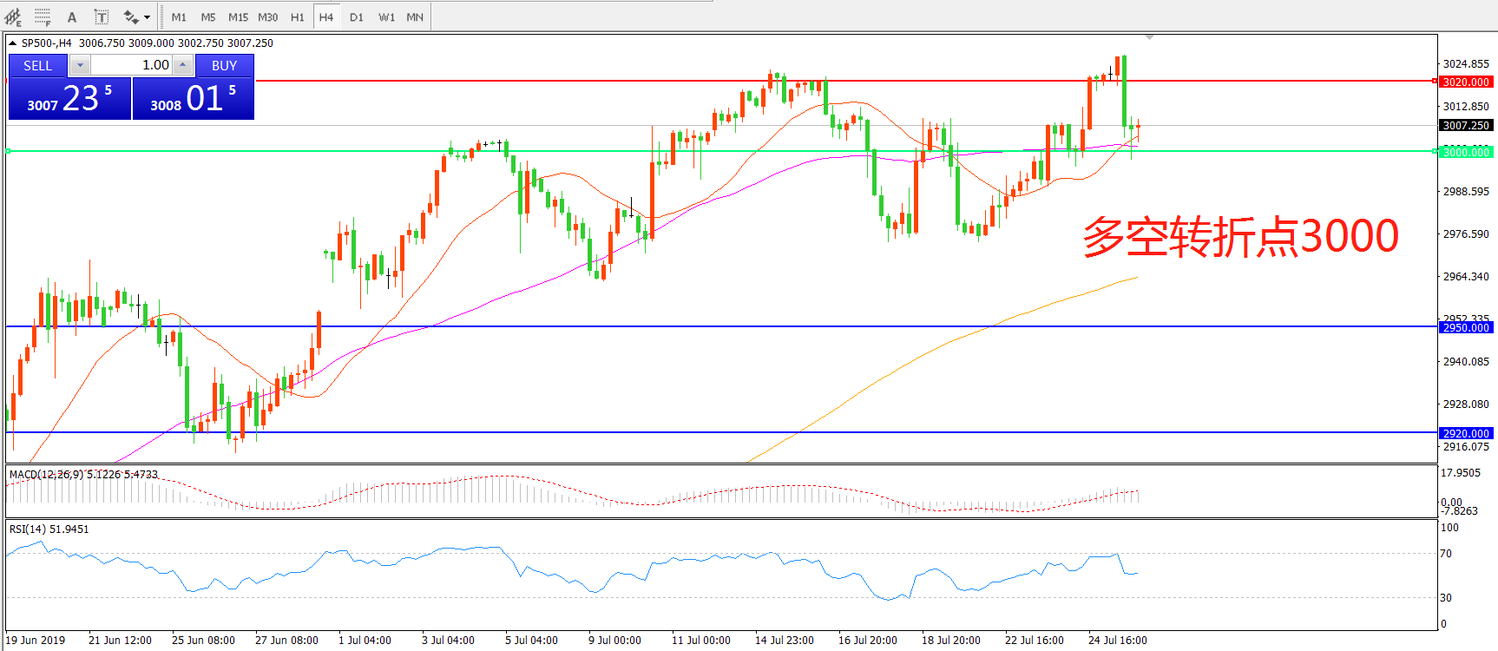This screenshot has height=651, width=1498.
Task: Switch to M1 timeframe
Action: (179, 16)
